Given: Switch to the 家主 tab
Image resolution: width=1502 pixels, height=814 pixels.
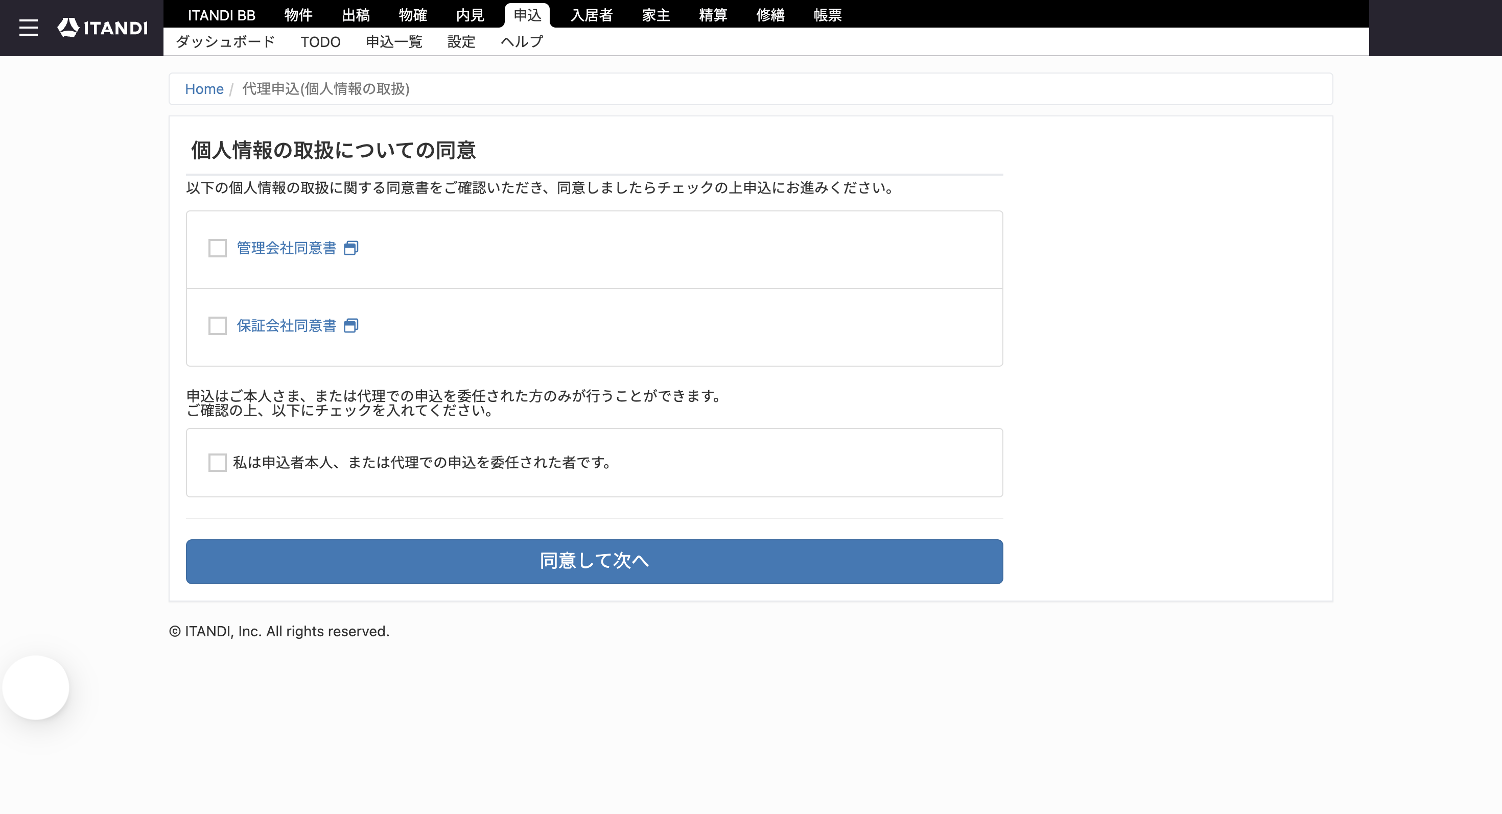Looking at the screenshot, I should click(x=656, y=15).
